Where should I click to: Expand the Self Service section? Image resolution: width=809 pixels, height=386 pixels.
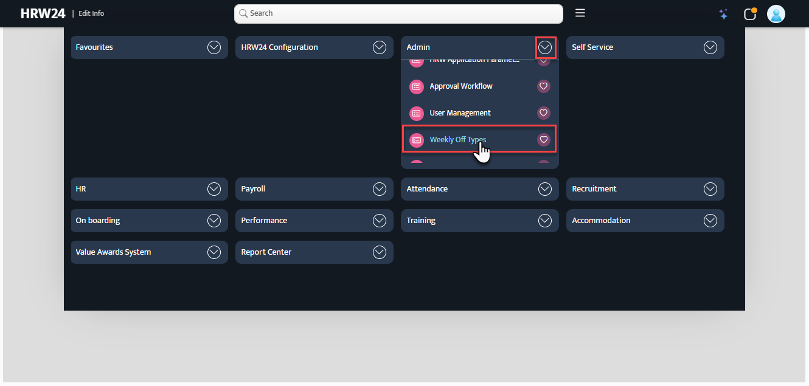point(710,47)
